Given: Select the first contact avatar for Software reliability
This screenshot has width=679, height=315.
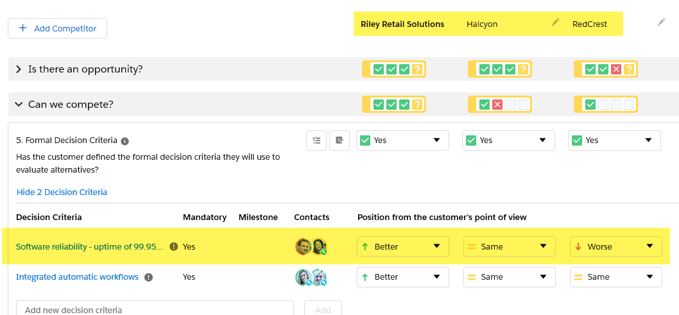Looking at the screenshot, I should coord(303,246).
